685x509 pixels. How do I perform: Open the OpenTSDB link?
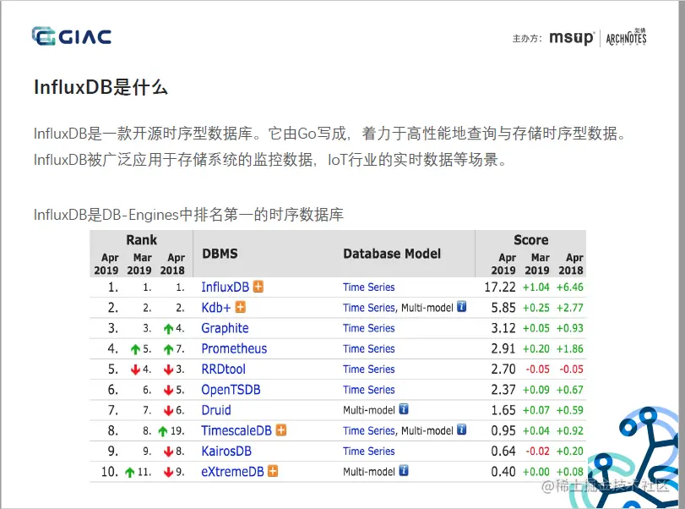tap(231, 390)
